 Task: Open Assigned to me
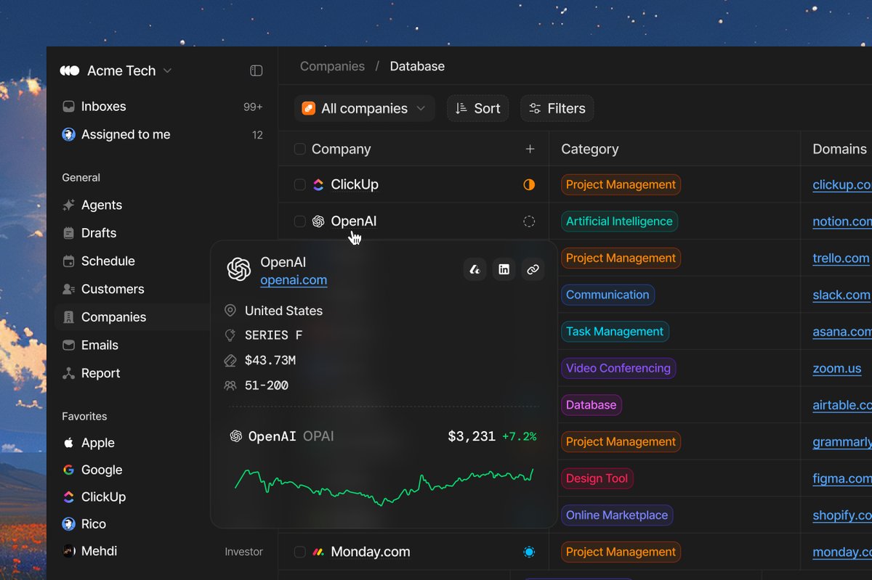click(x=161, y=134)
